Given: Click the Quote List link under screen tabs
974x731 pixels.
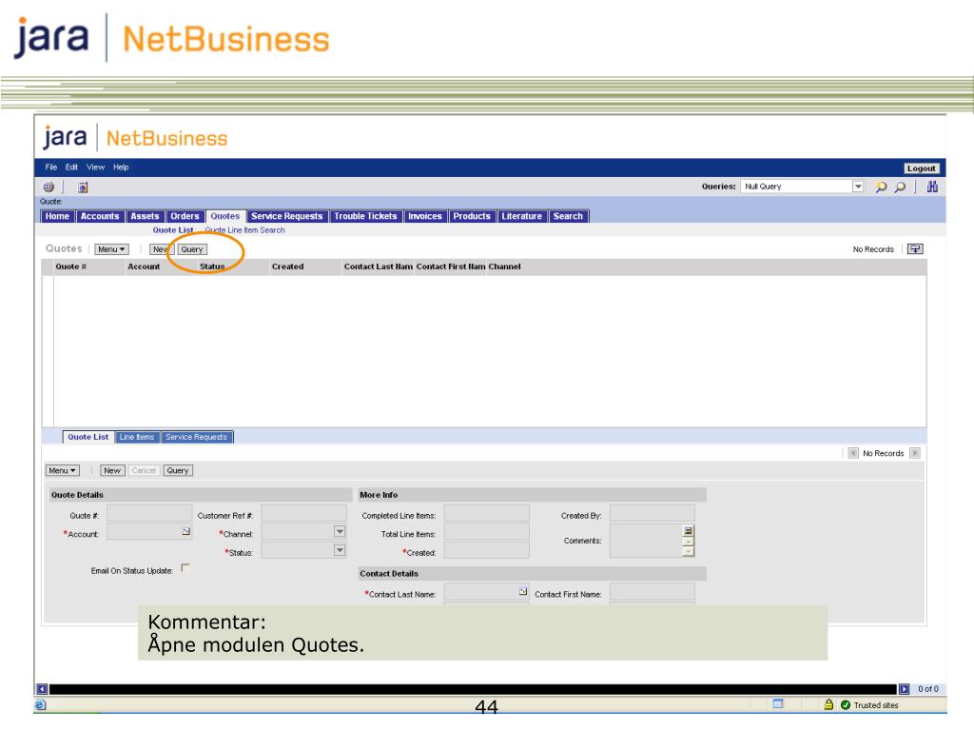Looking at the screenshot, I should [x=173, y=230].
